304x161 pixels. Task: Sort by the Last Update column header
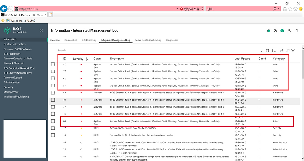click(x=242, y=59)
